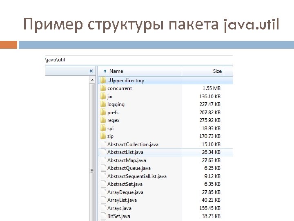Select AbstractList.java file name
This screenshot has height=221, width=294.
pos(125,152)
